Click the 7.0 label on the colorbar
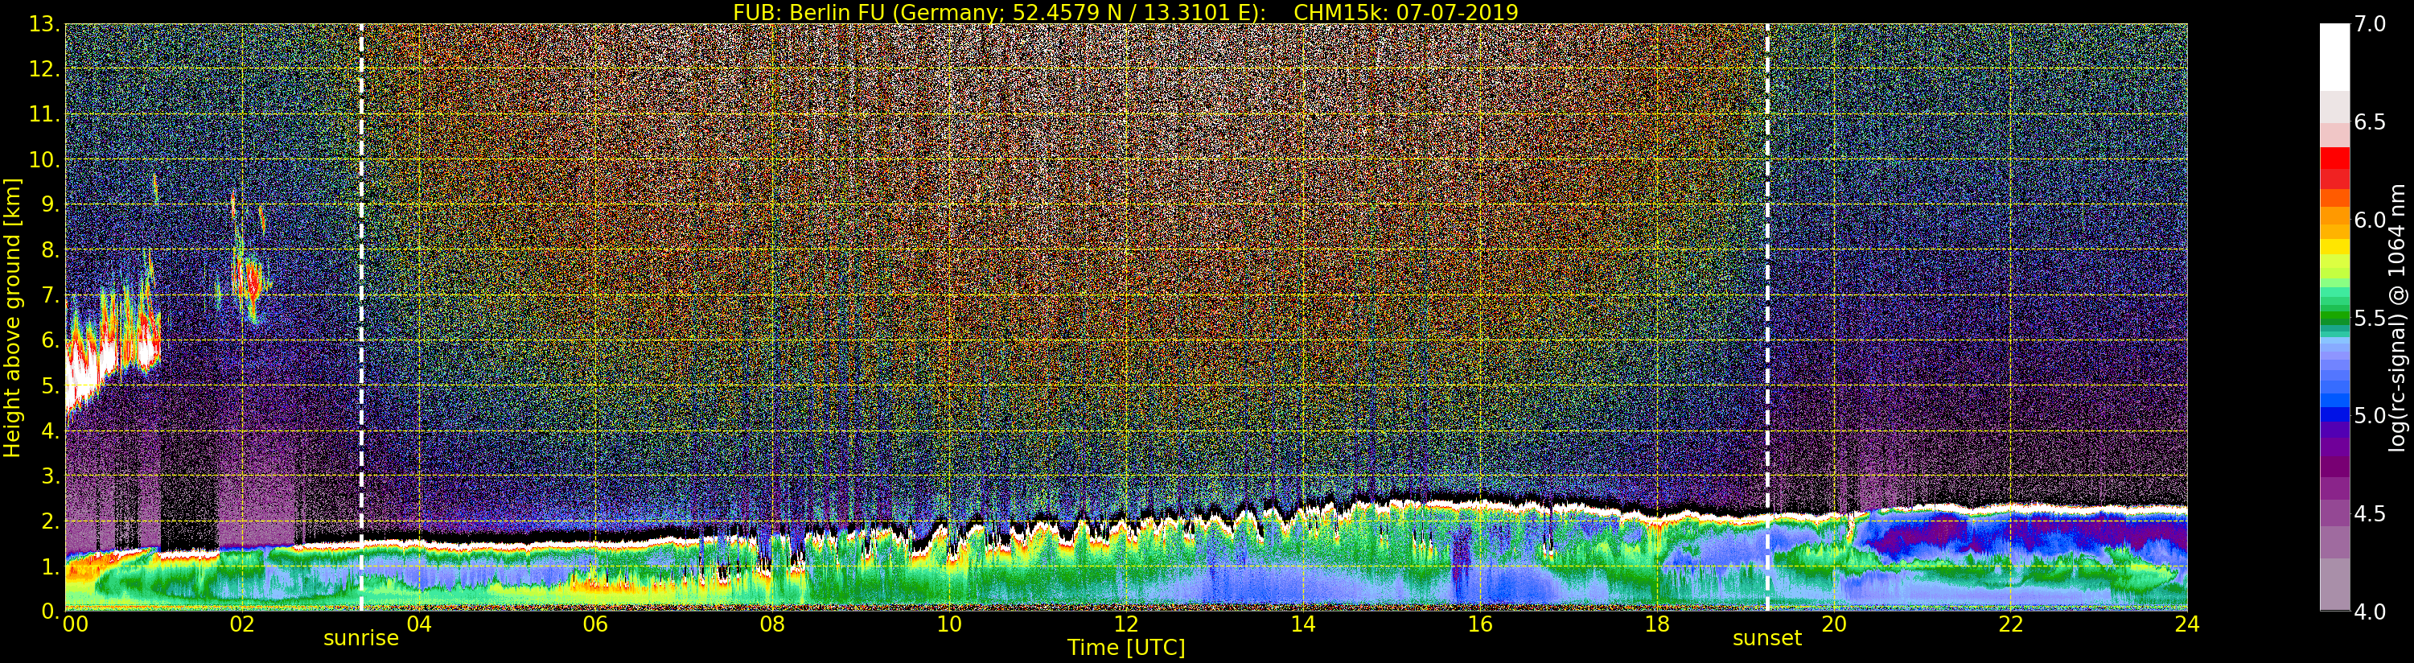 tap(2370, 24)
